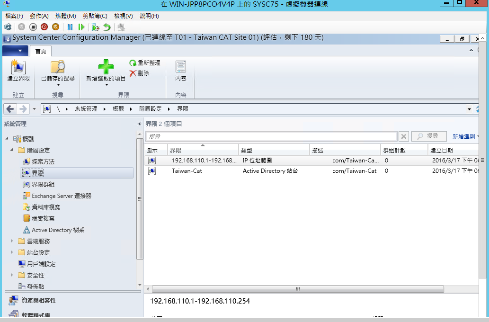The height and width of the screenshot is (322, 489).
Task: Open 內容 properties ribbon icon
Action: (x=180, y=71)
